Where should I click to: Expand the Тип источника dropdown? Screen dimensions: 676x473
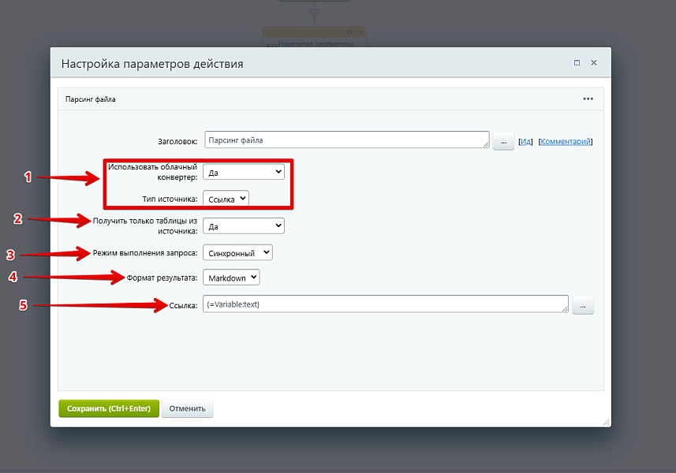[226, 199]
